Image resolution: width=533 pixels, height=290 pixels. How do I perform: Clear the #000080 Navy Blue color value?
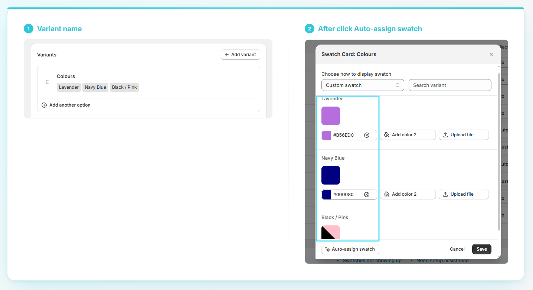pos(367,195)
